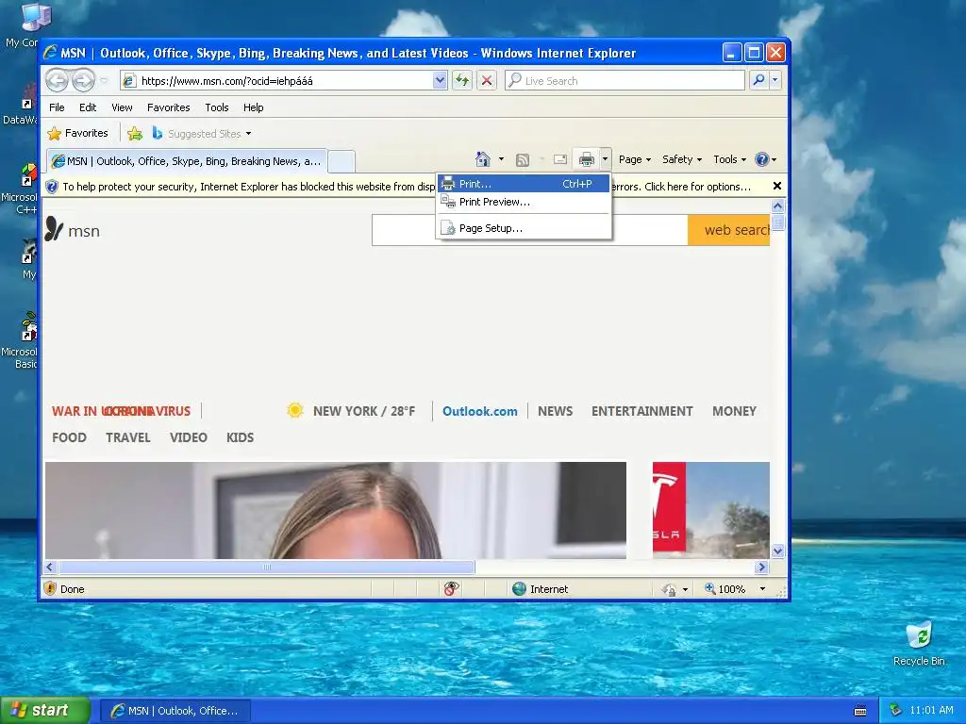Click the Internet zone globe icon
The width and height of the screenshot is (966, 724).
click(x=520, y=588)
